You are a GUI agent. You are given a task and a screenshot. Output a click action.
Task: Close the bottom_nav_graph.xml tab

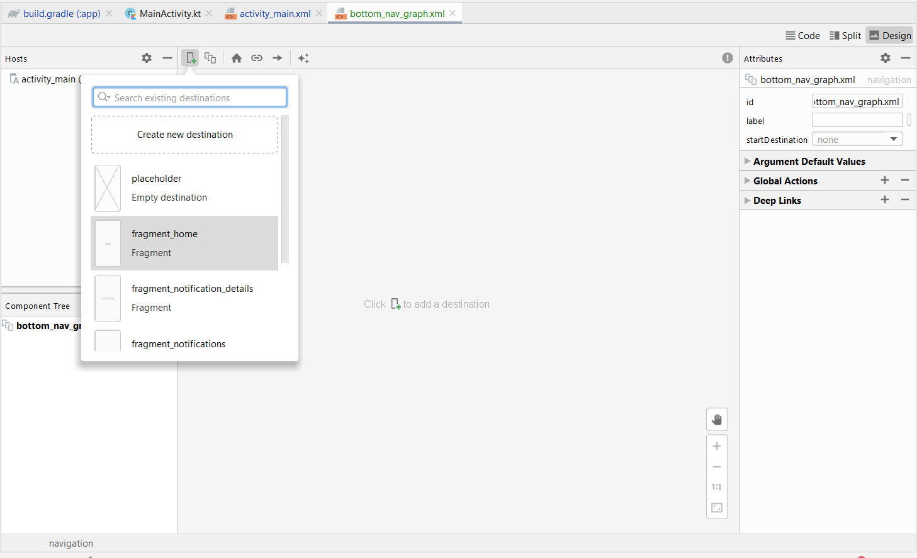(x=453, y=13)
